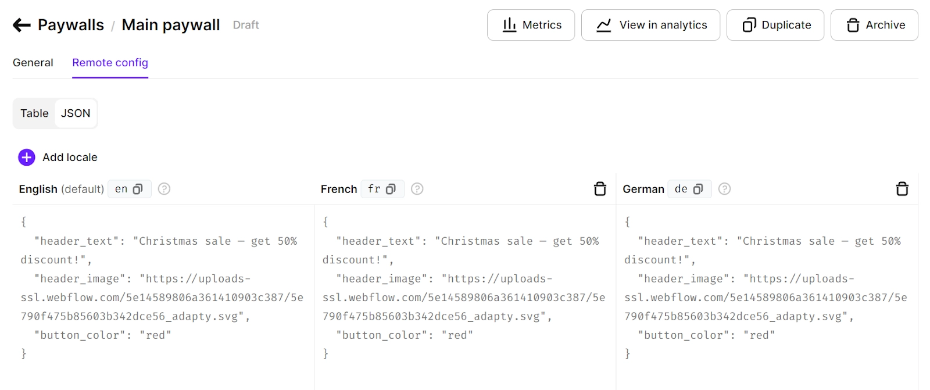Open Metrics for this paywall
Image resolution: width=930 pixels, height=390 pixels.
(x=531, y=25)
